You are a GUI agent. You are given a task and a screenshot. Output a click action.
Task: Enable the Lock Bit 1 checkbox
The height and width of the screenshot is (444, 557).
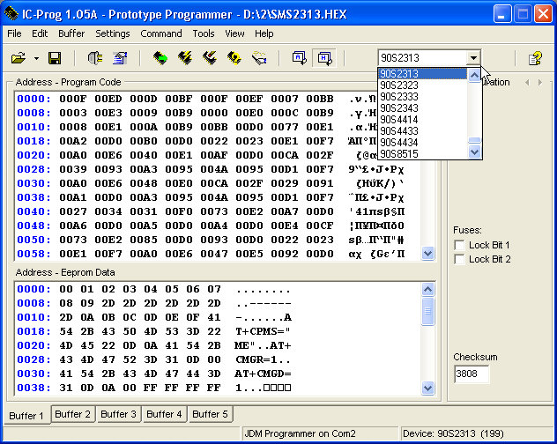[459, 245]
